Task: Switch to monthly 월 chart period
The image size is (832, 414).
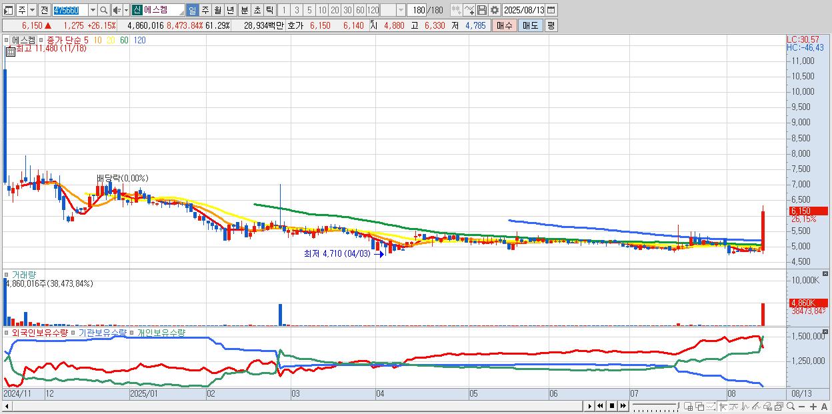Action: tap(217, 10)
